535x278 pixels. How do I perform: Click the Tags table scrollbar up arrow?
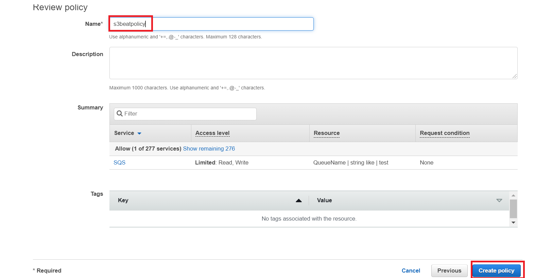[513, 195]
